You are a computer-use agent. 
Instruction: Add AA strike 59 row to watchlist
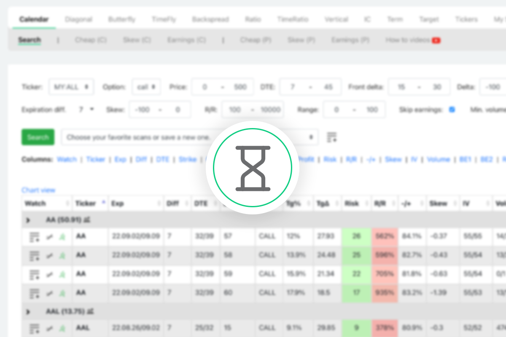tap(35, 274)
